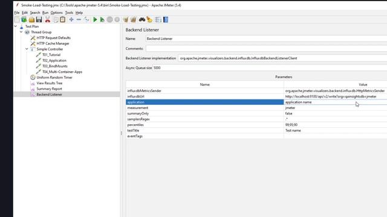387x217 pixels.
Task: Click the Name input field
Action: pos(266,39)
